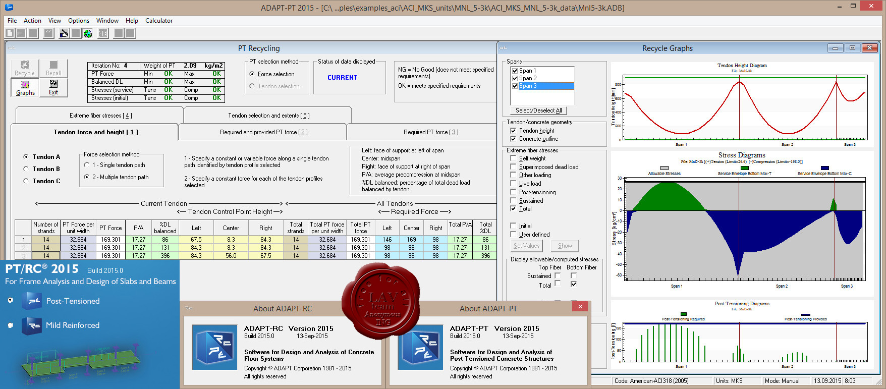Image resolution: width=886 pixels, height=389 pixels.
Task: Open the Calculator menu
Action: click(159, 21)
